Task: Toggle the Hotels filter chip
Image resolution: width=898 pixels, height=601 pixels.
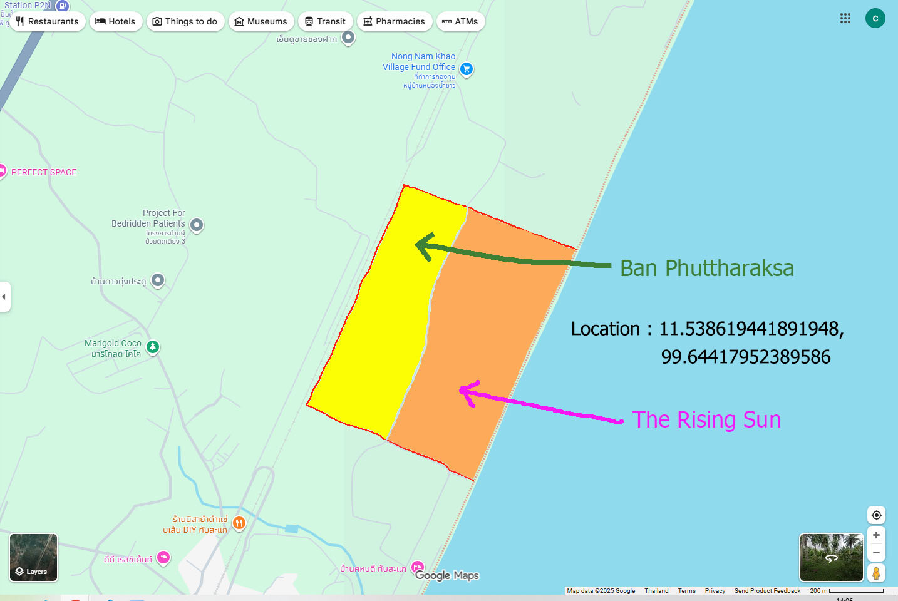Action: click(x=115, y=21)
